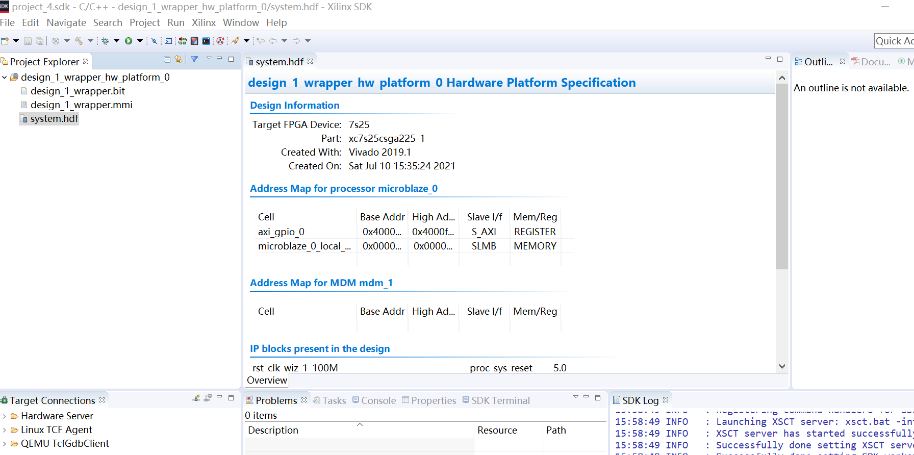The width and height of the screenshot is (914, 455).
Task: Open the Search flashlight dropdown arrow
Action: [246, 41]
